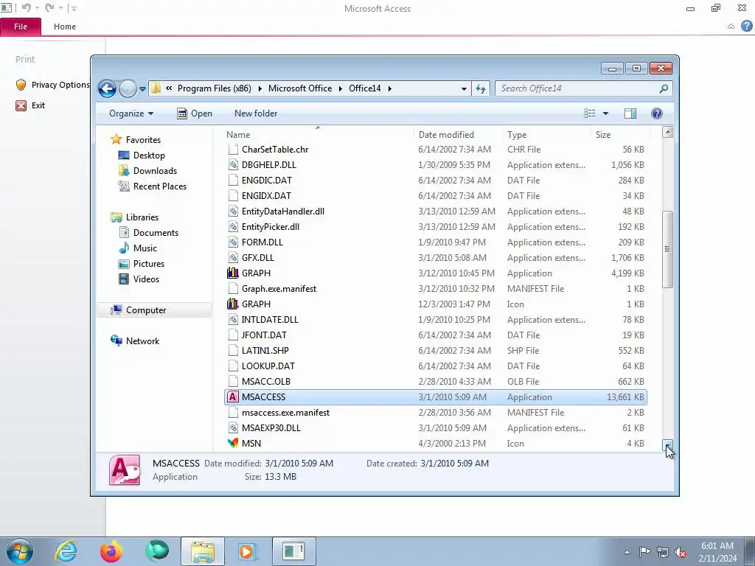Select Desktop under Favorites
755x566 pixels.
click(142, 156)
